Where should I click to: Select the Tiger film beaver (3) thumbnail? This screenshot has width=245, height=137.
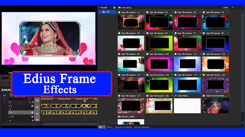click(187, 22)
